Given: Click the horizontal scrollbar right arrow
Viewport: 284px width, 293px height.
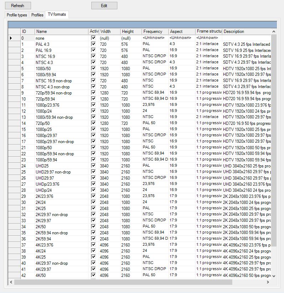Looking at the screenshot, I should tap(268, 282).
